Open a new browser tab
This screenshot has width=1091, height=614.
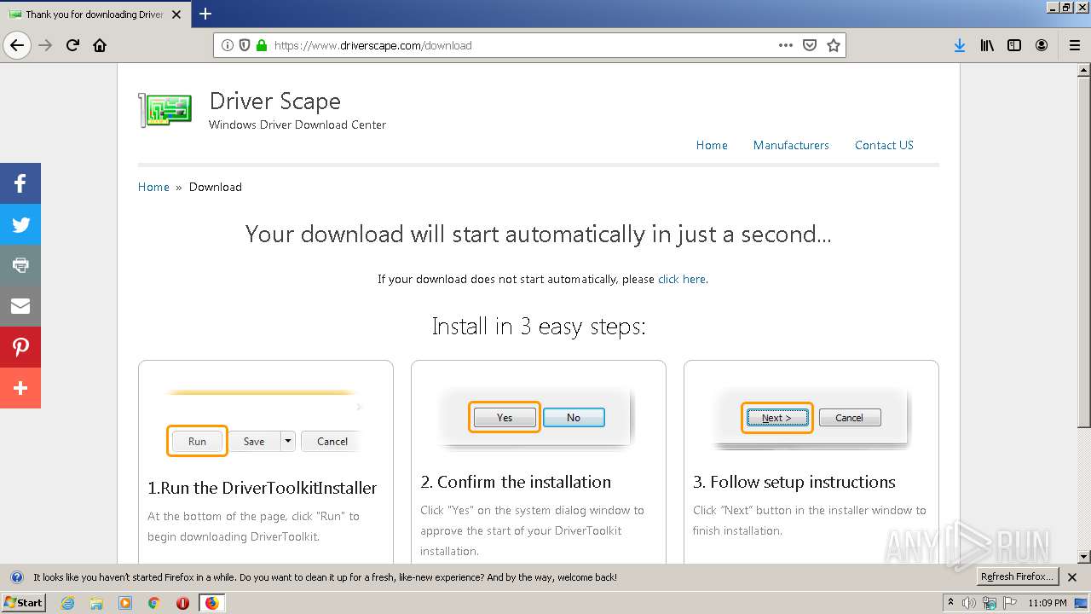(x=205, y=14)
